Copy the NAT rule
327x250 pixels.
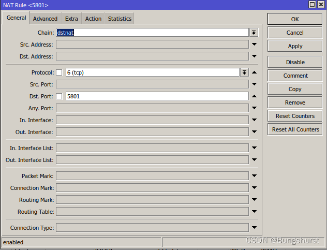pos(295,89)
